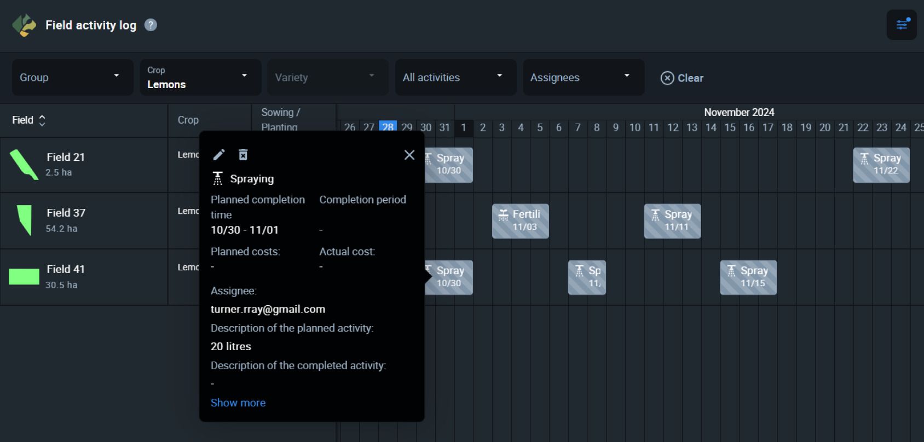The width and height of the screenshot is (924, 442).
Task: Click the help question mark icon
Action: 151,25
